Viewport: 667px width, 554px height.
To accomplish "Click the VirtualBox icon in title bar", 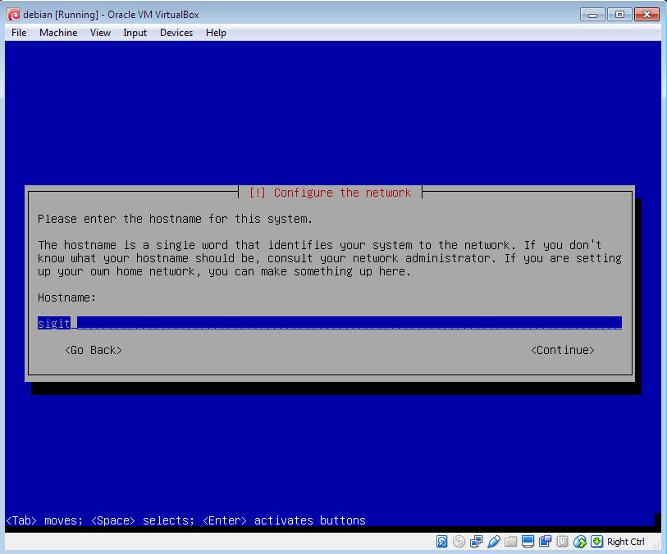I will (13, 15).
